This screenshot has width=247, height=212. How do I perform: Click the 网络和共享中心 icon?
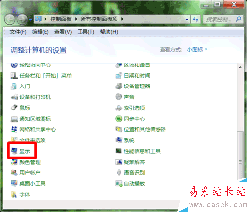[14, 129]
